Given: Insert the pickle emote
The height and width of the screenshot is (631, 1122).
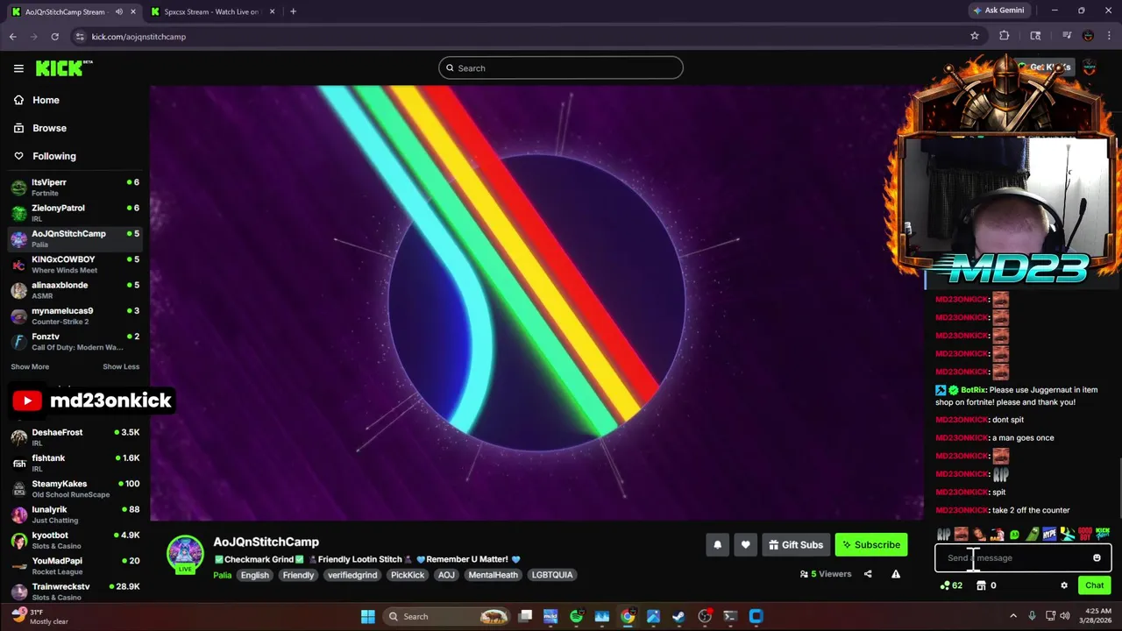Looking at the screenshot, I should tap(1032, 534).
